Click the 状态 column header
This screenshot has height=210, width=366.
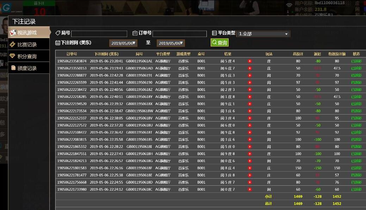click(356, 54)
